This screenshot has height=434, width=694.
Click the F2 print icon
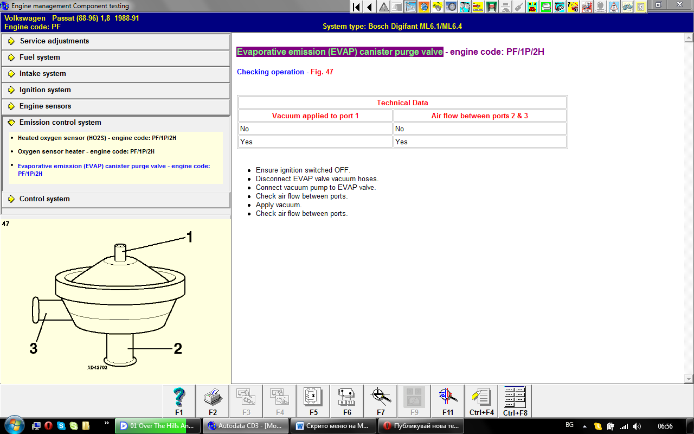[x=213, y=398]
